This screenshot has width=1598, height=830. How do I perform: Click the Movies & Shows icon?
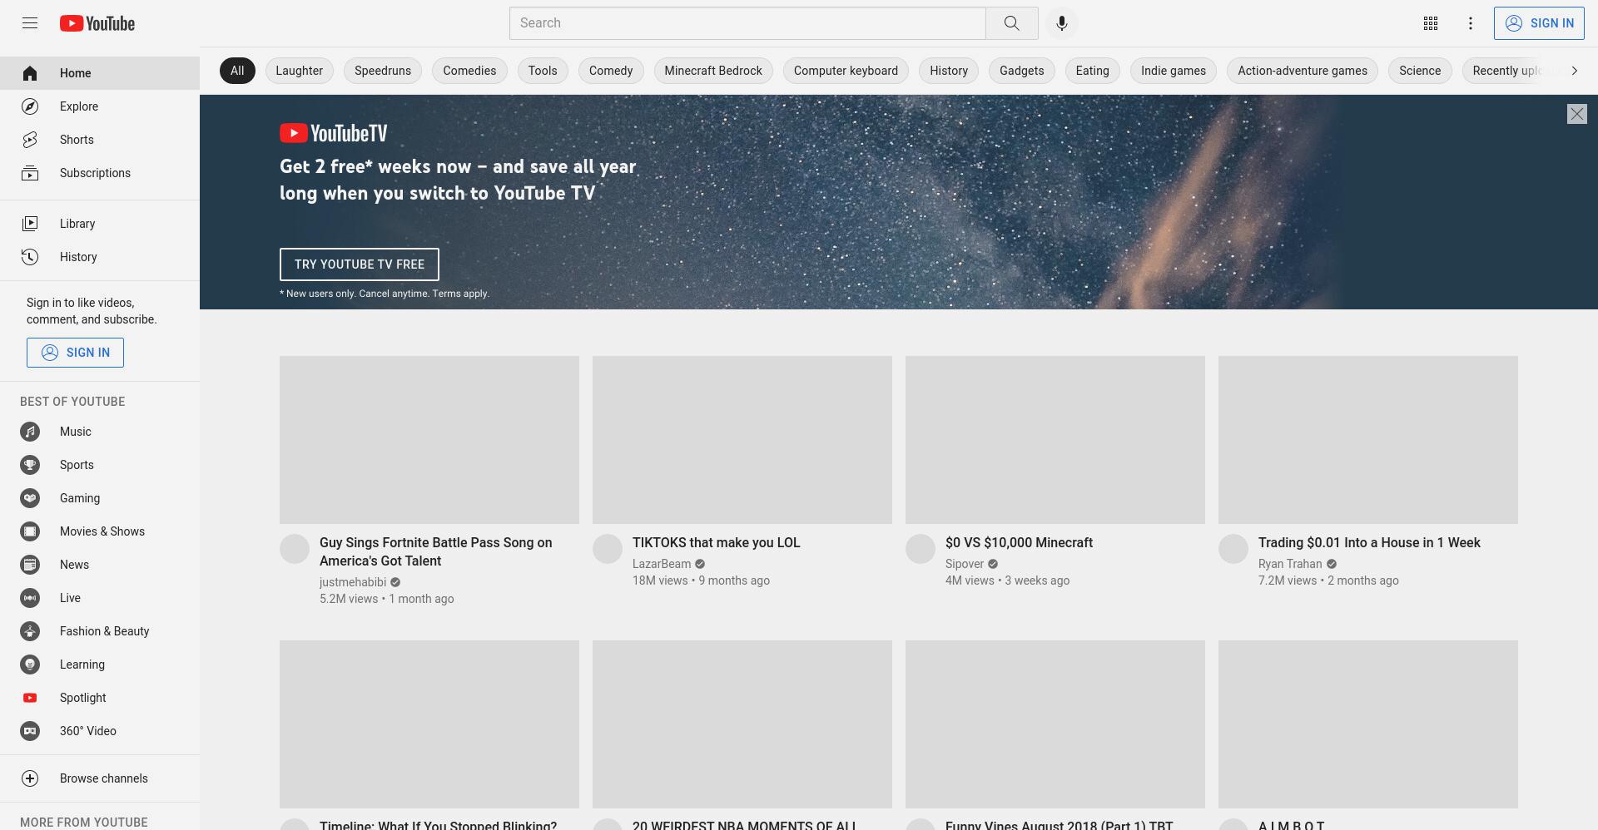tap(30, 531)
